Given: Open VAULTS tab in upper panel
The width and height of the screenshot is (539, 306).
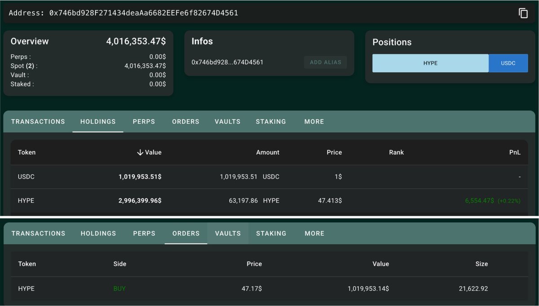Looking at the screenshot, I should coord(227,122).
